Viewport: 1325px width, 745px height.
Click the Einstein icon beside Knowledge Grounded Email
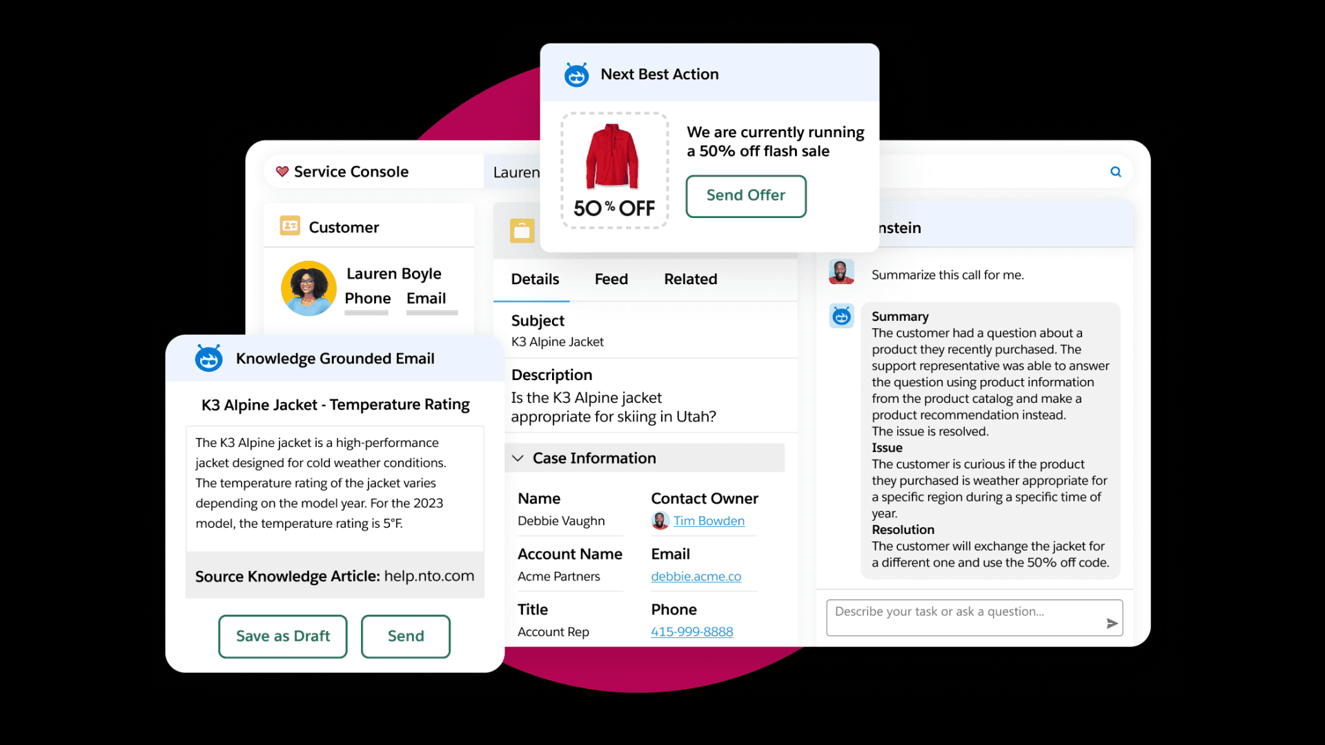pos(208,359)
